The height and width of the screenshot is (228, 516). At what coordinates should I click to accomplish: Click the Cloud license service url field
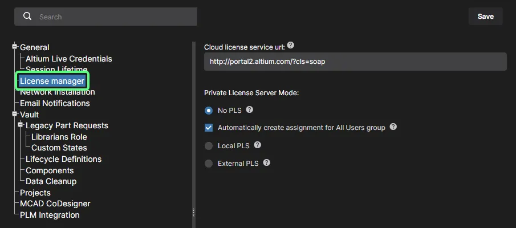click(355, 62)
